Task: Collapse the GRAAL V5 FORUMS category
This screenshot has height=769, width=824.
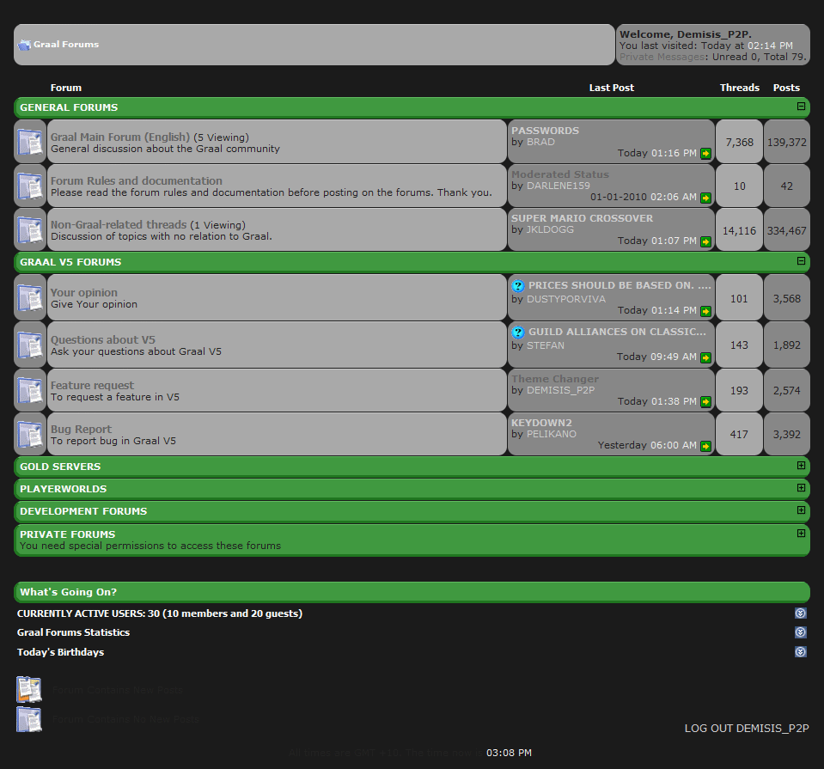Action: [x=801, y=260]
